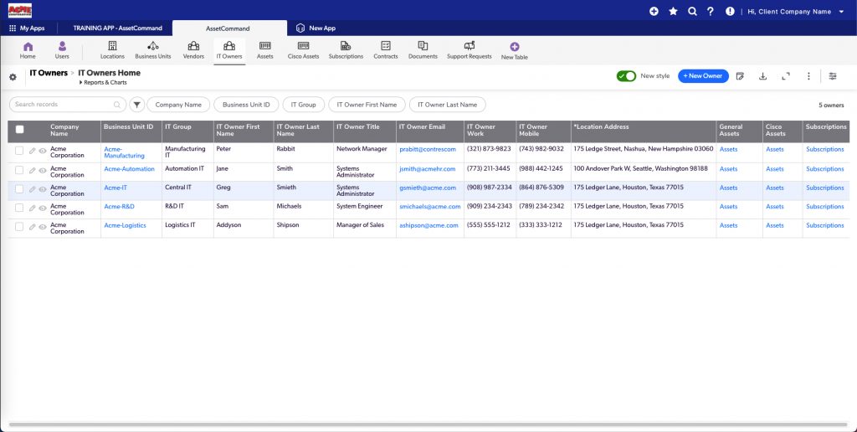The image size is (857, 432).
Task: Click the IT Owners breadcrumb link
Action: pyautogui.click(x=49, y=73)
